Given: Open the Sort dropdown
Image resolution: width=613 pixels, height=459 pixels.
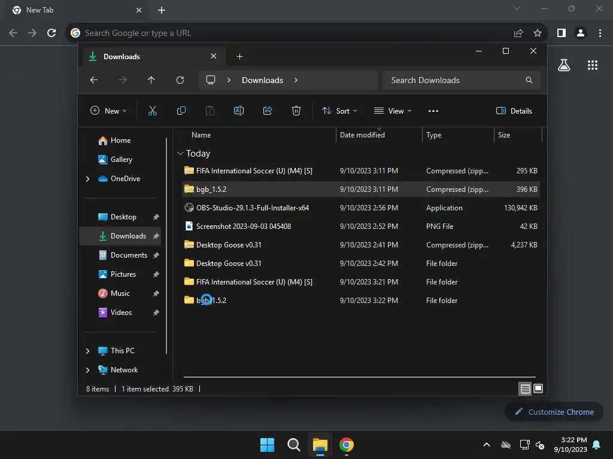Looking at the screenshot, I should coord(339,111).
